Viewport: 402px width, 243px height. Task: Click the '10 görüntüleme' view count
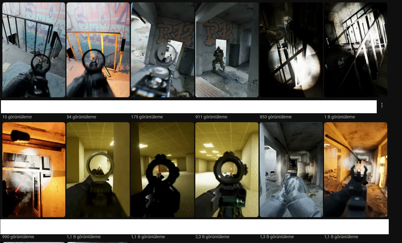[17, 117]
